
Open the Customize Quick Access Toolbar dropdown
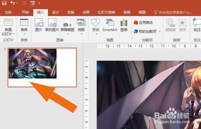tap(39, 3)
